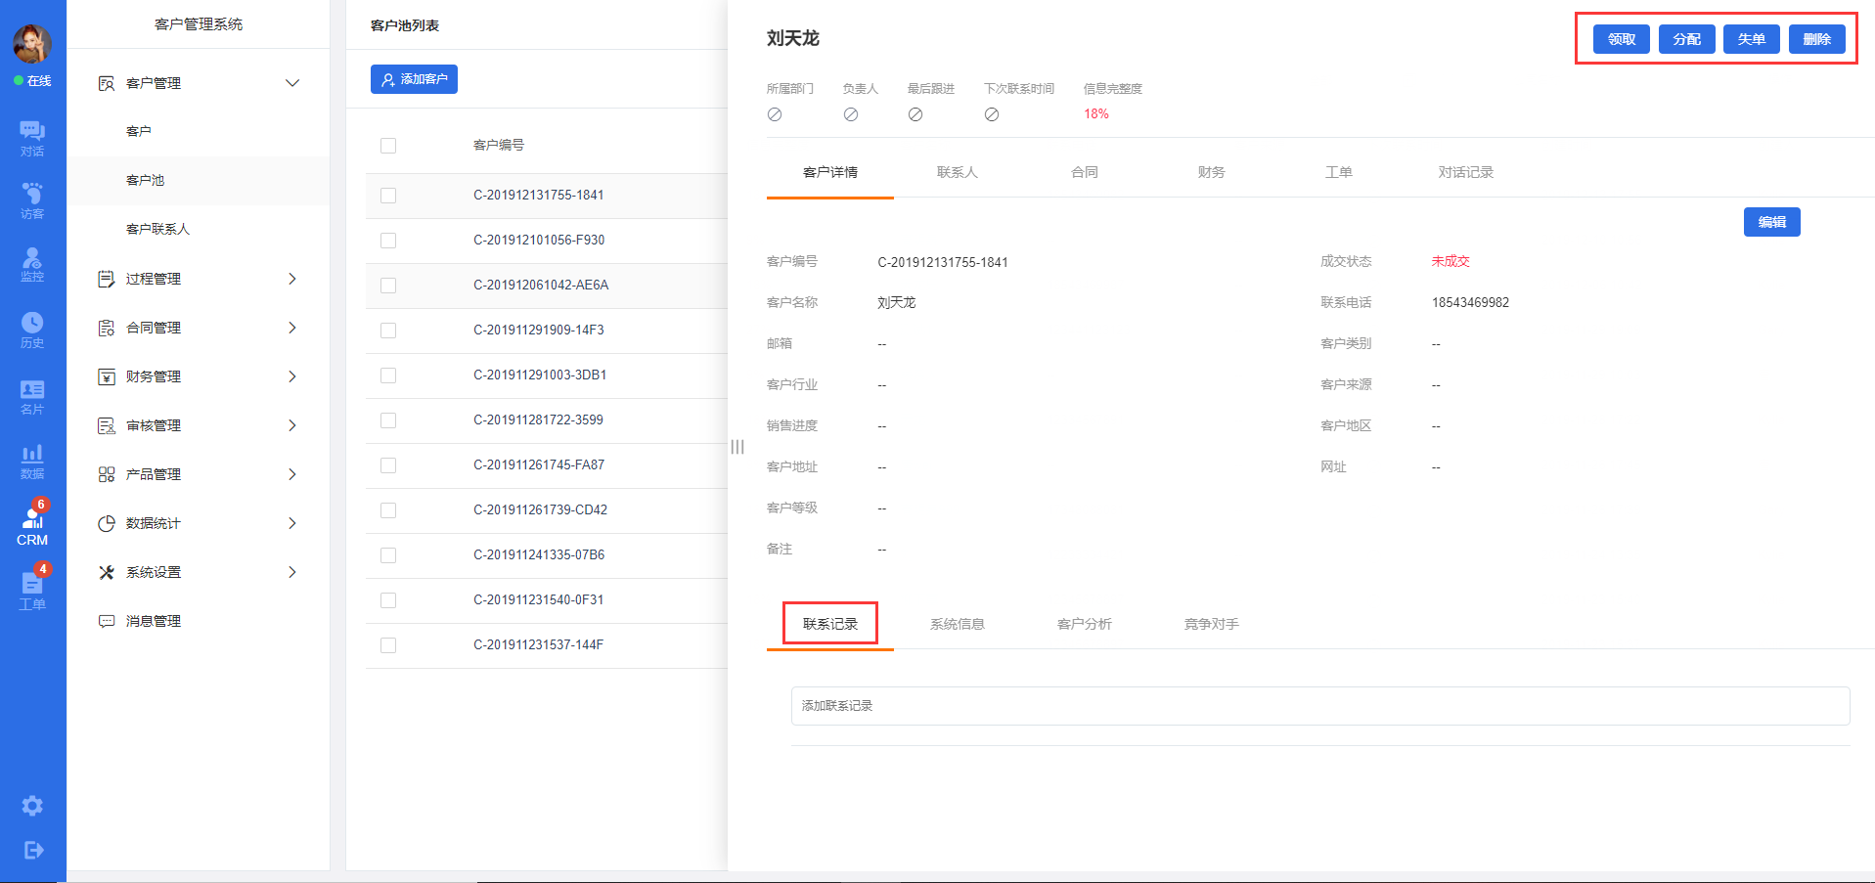This screenshot has width=1875, height=883.
Task: Click the 失单 button
Action: point(1752,39)
